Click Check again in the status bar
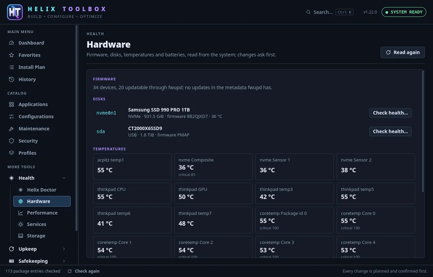The width and height of the screenshot is (433, 277). [84, 271]
